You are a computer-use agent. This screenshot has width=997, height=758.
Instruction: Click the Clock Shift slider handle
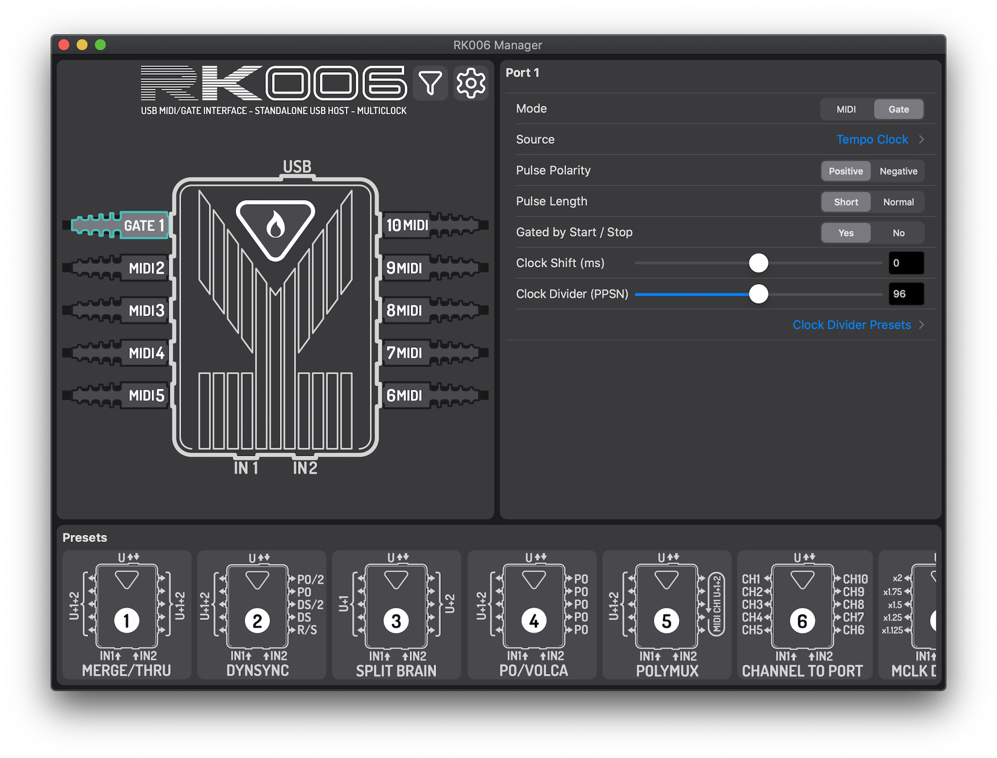pyautogui.click(x=758, y=263)
